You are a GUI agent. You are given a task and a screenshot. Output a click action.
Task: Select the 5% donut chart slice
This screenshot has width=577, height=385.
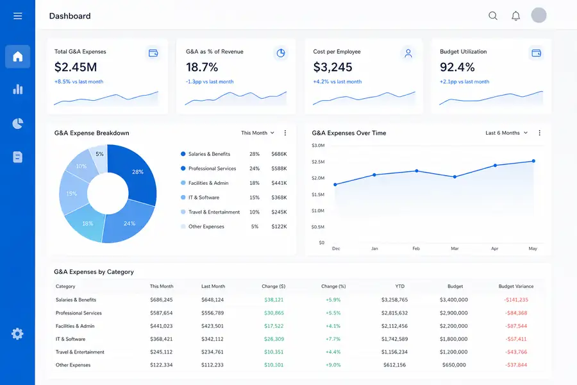click(x=100, y=154)
